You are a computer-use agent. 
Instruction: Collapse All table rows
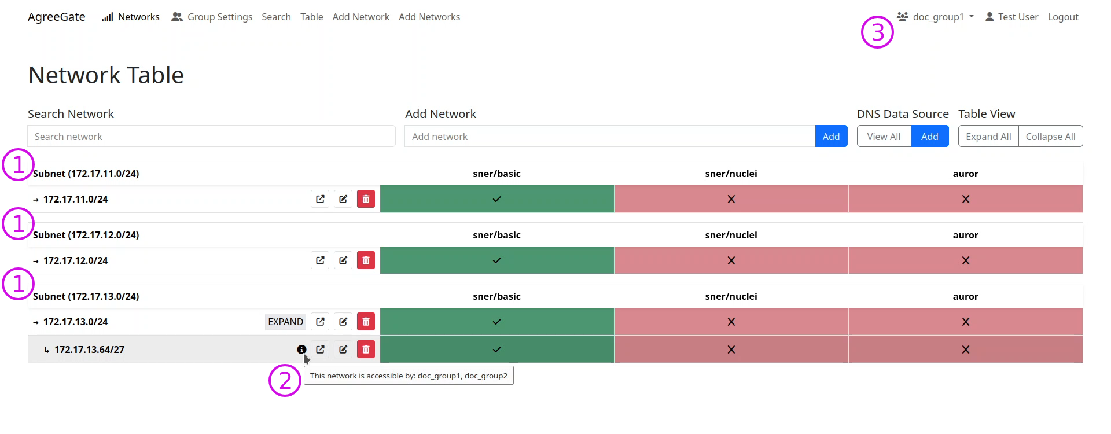1050,137
